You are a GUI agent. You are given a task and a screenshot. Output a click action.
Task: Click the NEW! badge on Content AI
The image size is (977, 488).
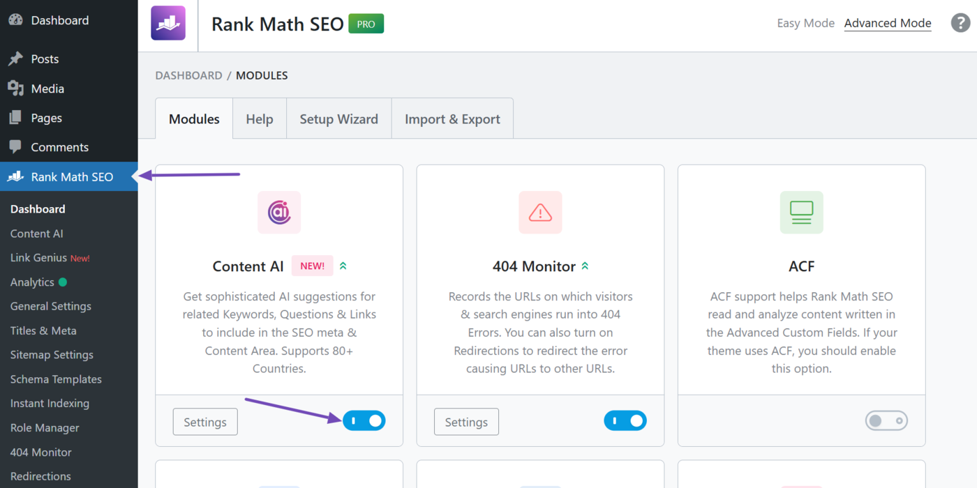312,266
